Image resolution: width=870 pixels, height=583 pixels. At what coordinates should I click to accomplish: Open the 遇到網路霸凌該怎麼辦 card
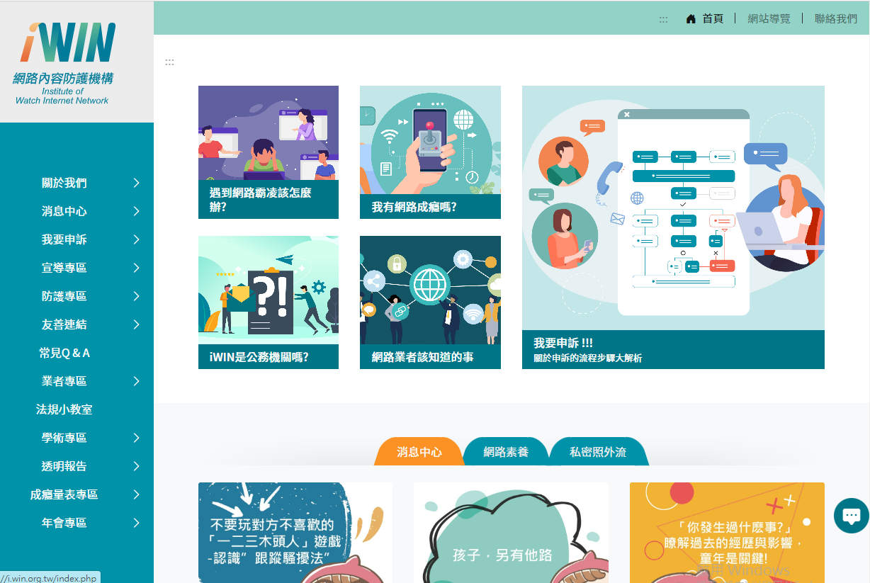tap(269, 152)
